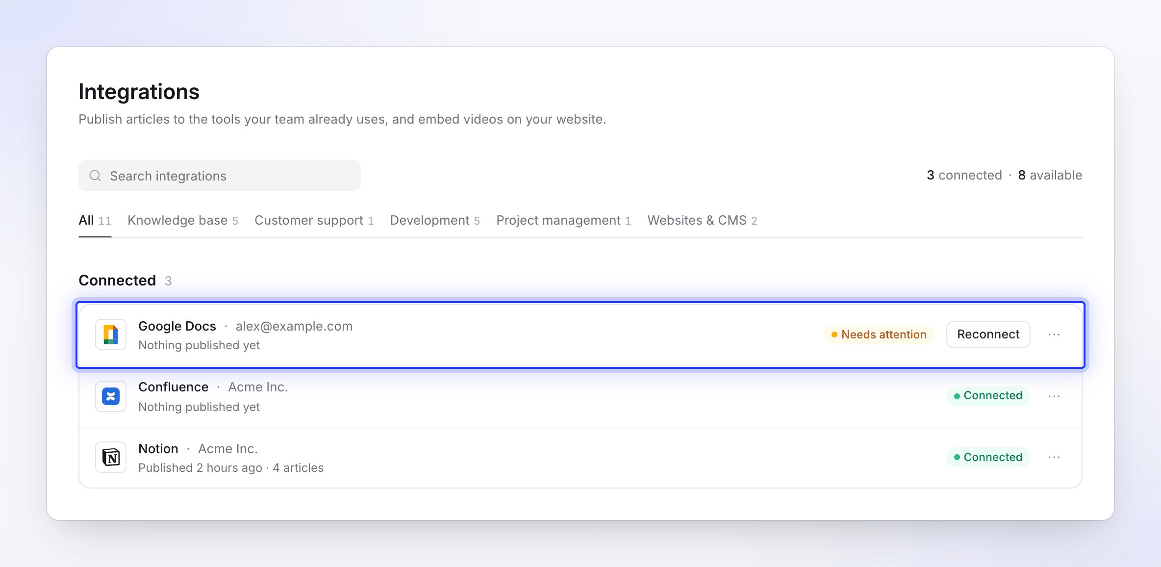Image resolution: width=1161 pixels, height=567 pixels.
Task: Open the Websites & CMS tab
Action: pyautogui.click(x=702, y=221)
